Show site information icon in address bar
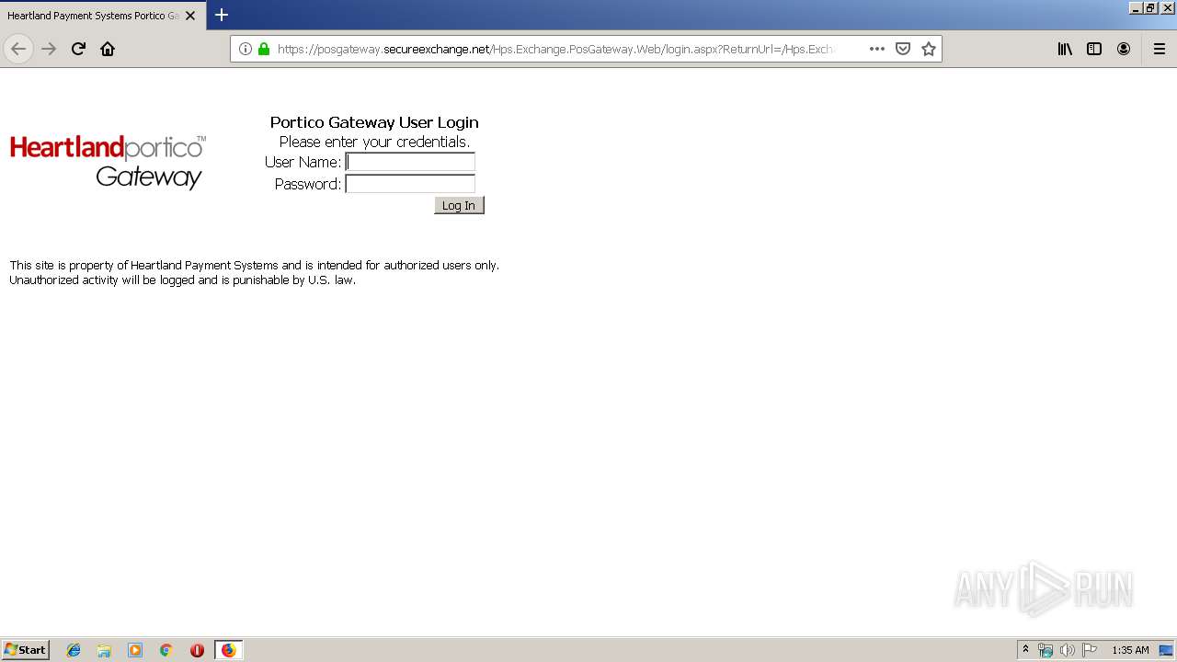This screenshot has height=662, width=1177. tap(246, 49)
